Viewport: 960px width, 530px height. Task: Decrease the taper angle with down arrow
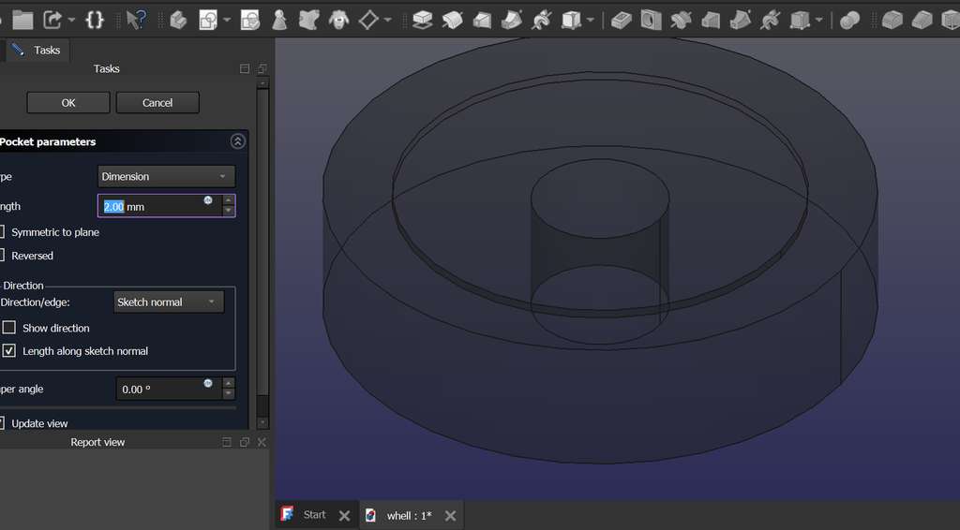coord(229,394)
